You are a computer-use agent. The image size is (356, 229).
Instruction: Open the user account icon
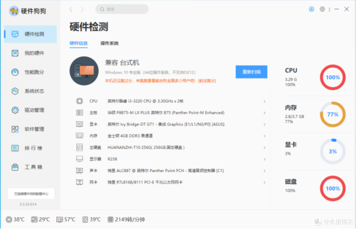click(x=311, y=9)
